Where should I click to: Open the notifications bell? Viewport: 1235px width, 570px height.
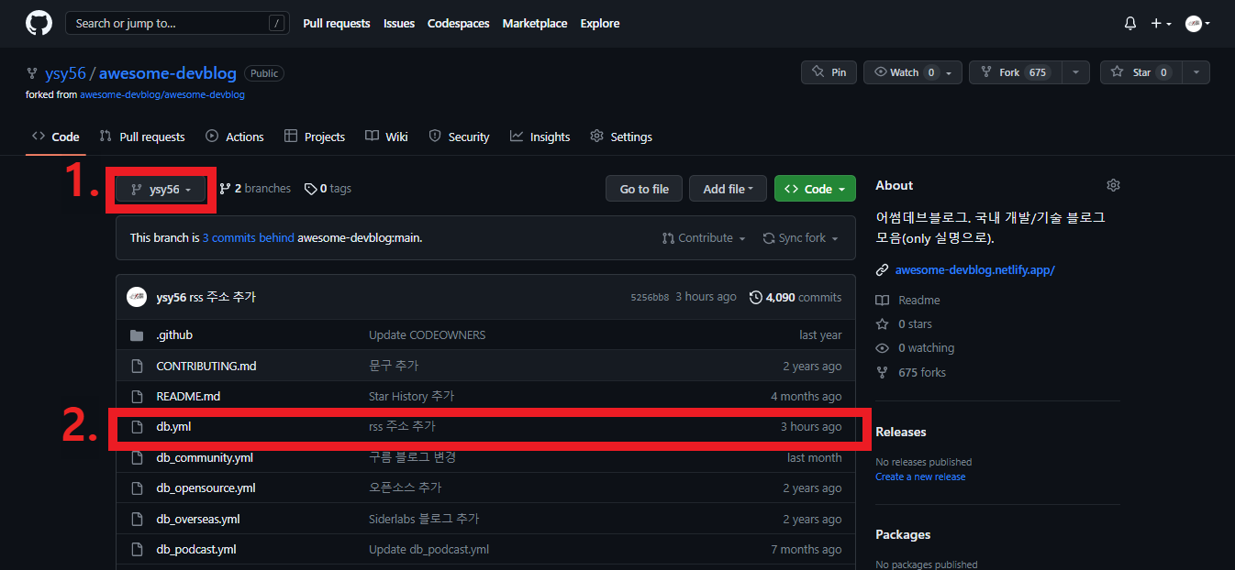[1130, 23]
